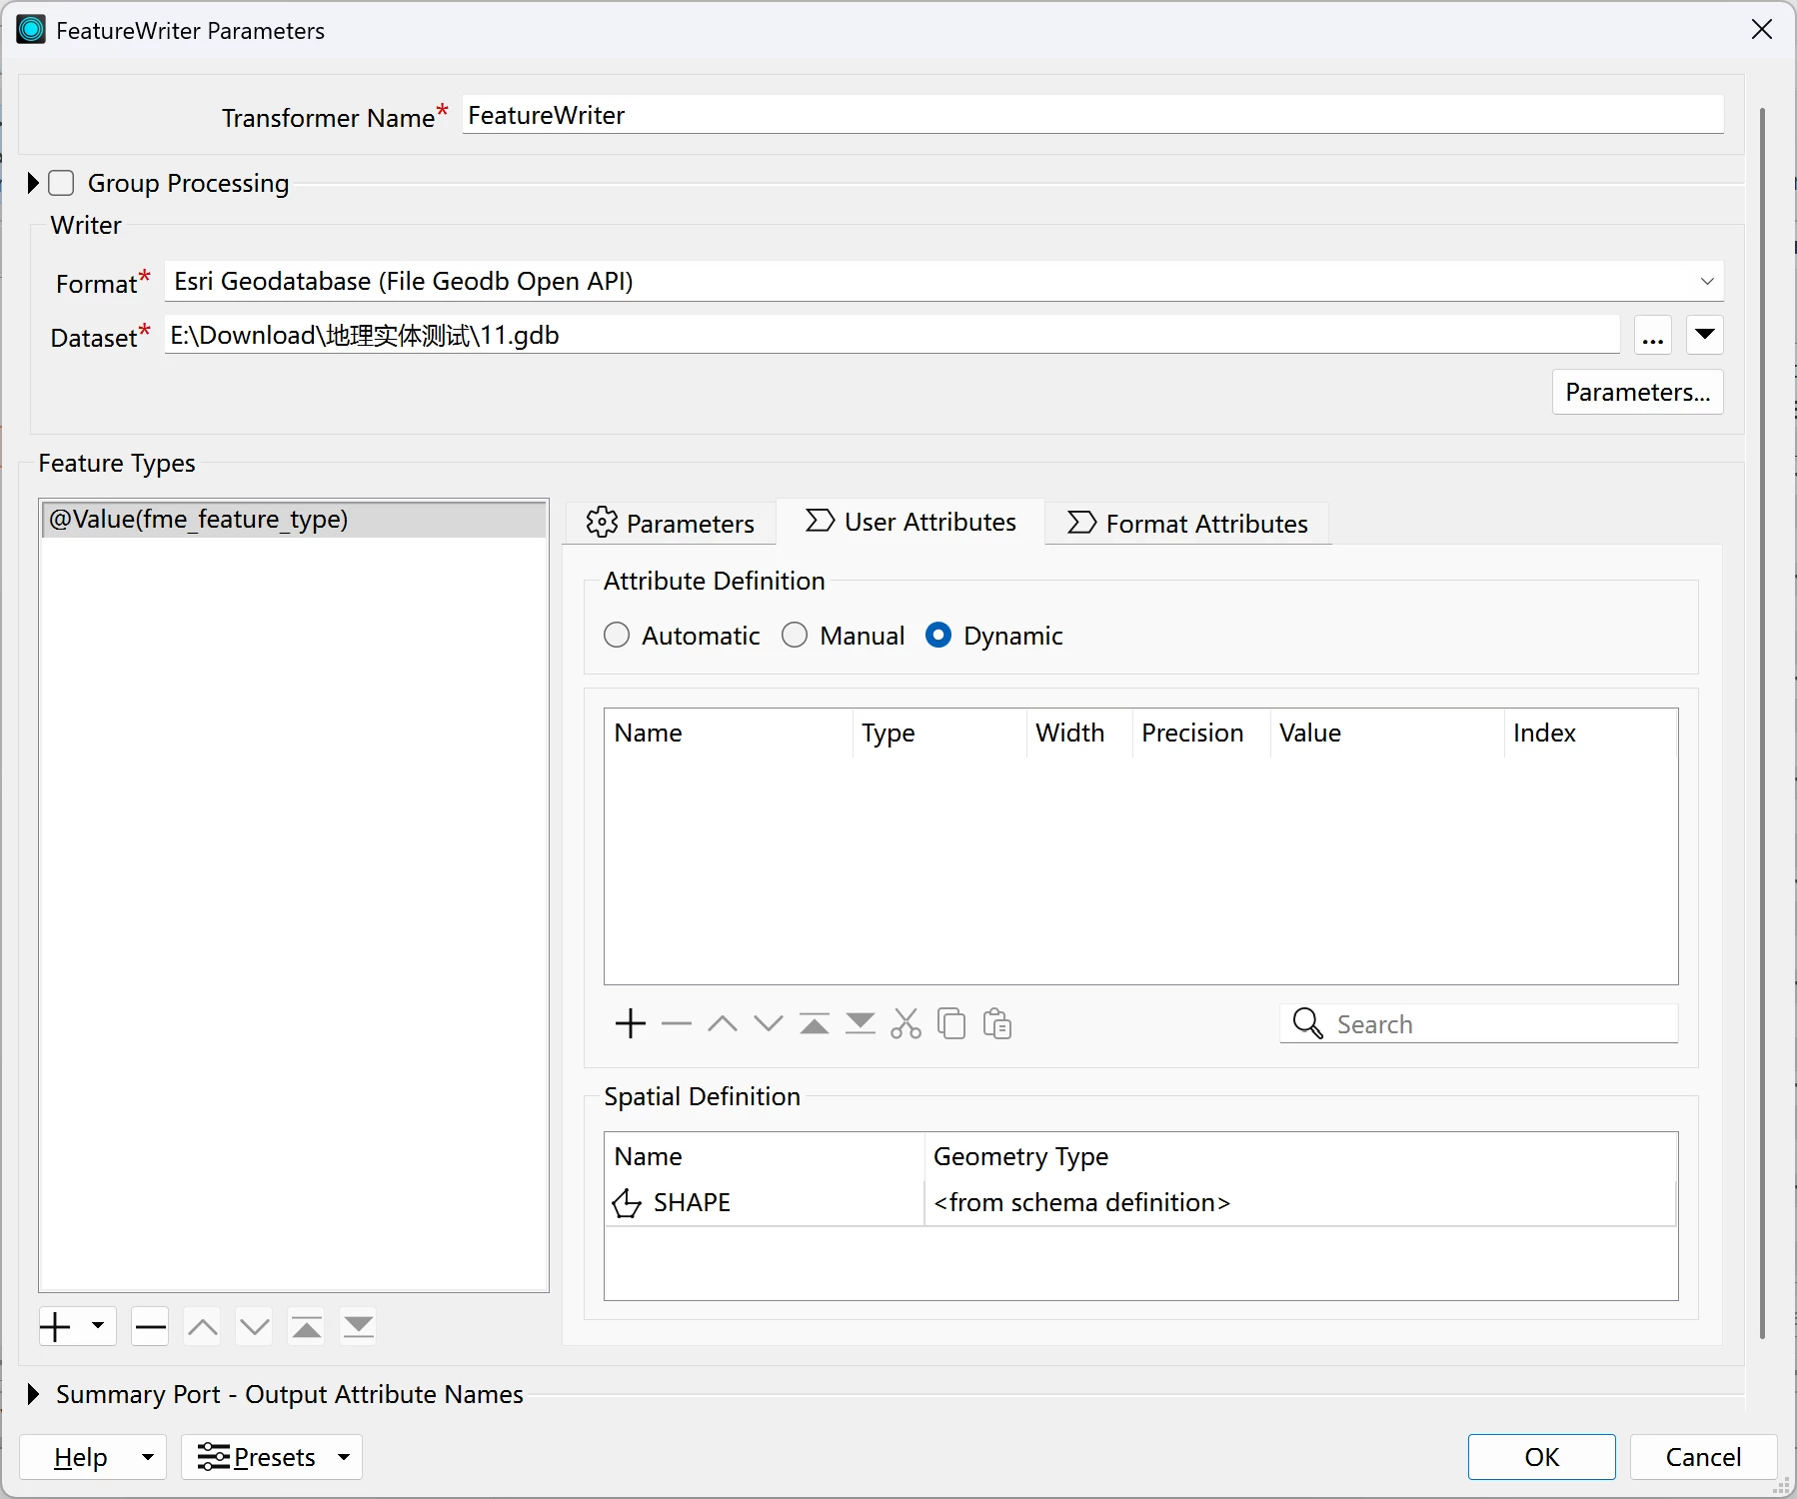Select Dynamic attribute definition
The width and height of the screenshot is (1797, 1499).
(x=938, y=636)
